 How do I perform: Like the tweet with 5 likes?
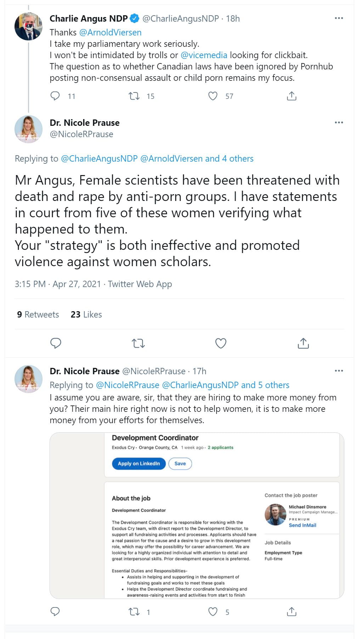(x=213, y=612)
